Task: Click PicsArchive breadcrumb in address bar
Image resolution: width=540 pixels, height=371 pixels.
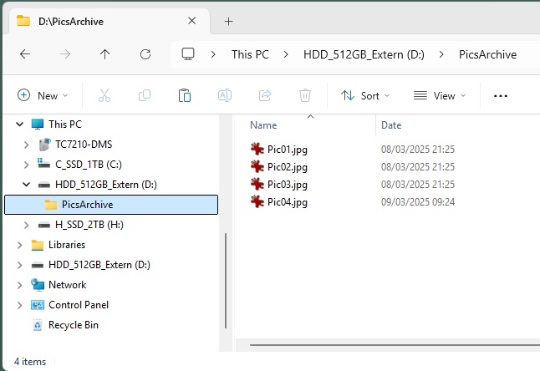Action: click(x=487, y=54)
